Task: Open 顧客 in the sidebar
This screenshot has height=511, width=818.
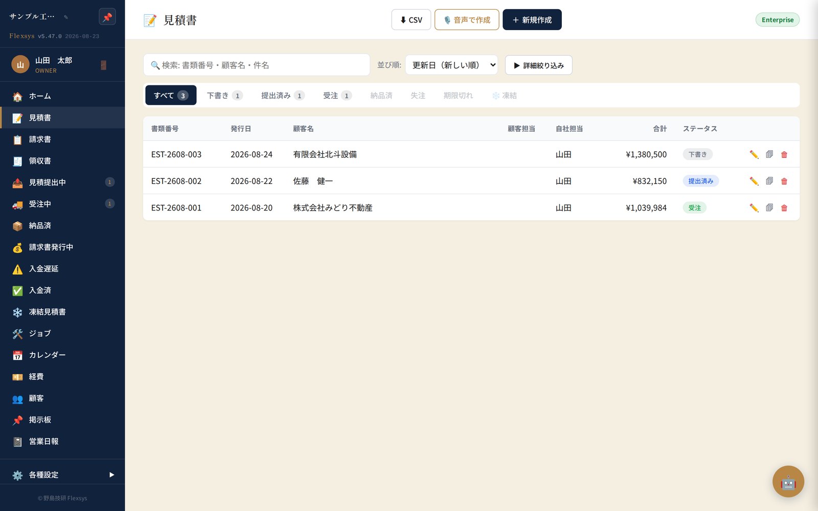Action: click(62, 398)
